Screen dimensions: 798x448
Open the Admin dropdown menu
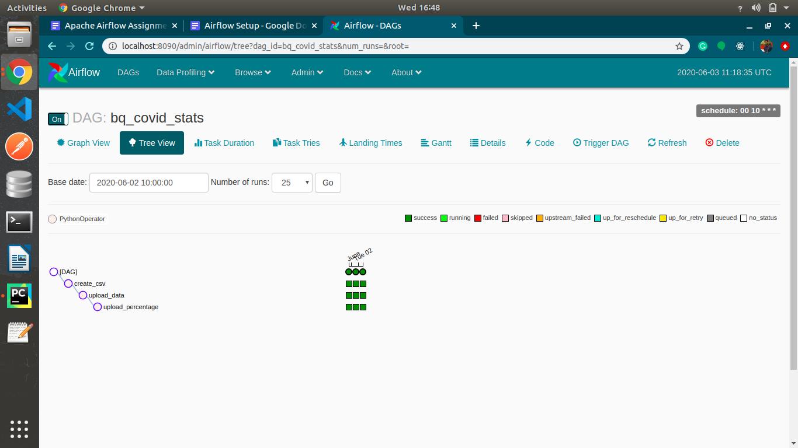pyautogui.click(x=307, y=72)
